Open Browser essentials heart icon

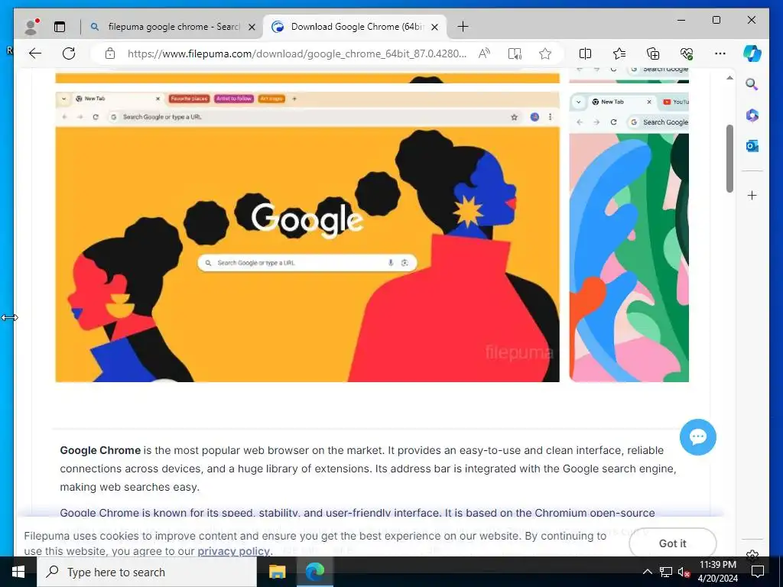click(x=687, y=54)
